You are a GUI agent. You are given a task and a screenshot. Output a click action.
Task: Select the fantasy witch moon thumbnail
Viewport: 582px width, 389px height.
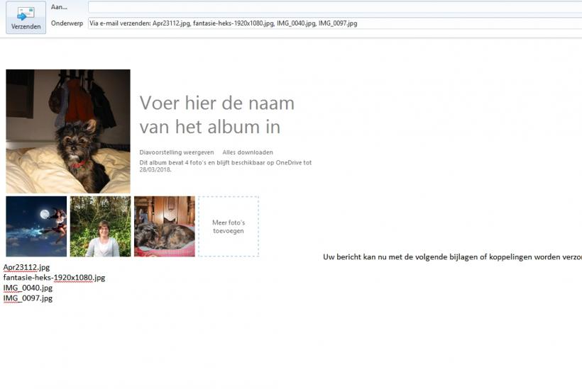tap(36, 226)
